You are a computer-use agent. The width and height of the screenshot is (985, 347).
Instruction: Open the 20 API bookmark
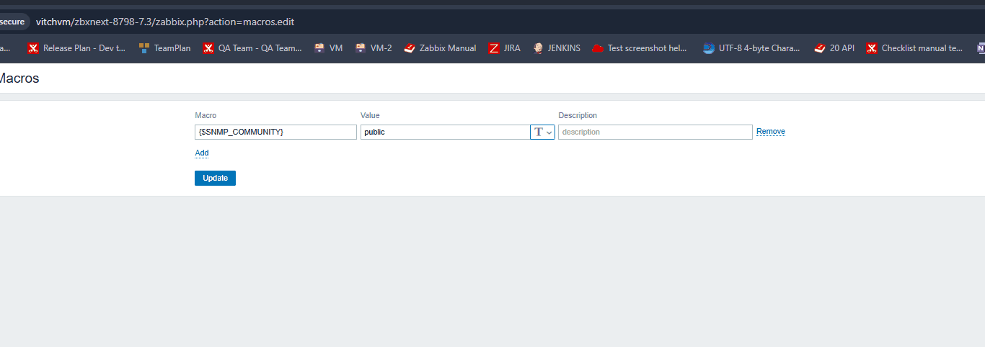point(834,48)
